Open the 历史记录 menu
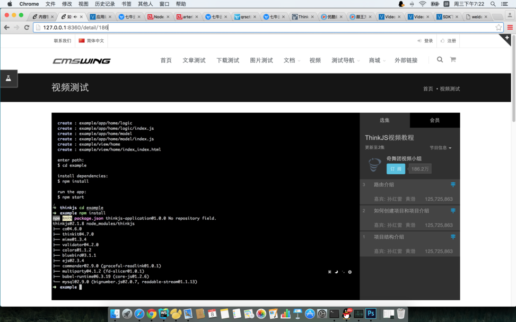Viewport: 516px width, 322px height. tap(104, 4)
